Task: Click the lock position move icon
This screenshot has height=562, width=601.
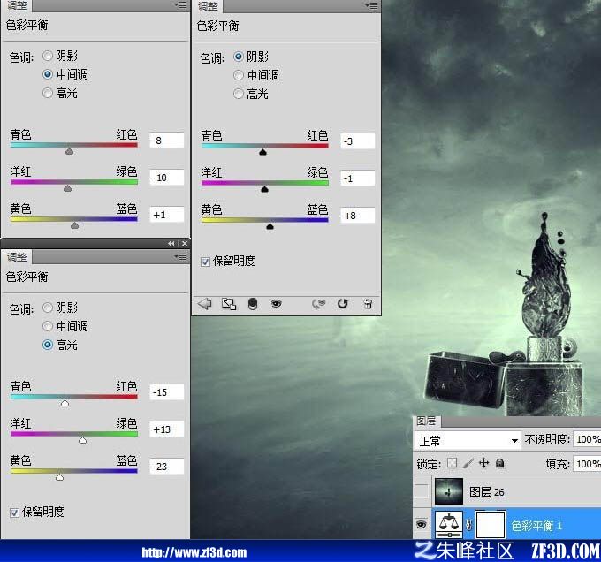Action: 483,463
